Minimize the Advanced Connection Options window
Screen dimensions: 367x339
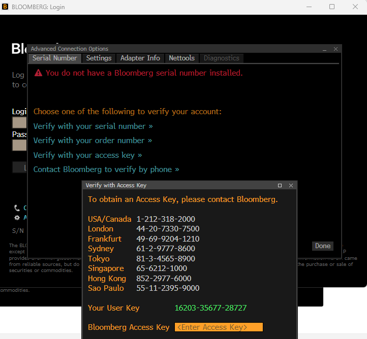coord(324,49)
